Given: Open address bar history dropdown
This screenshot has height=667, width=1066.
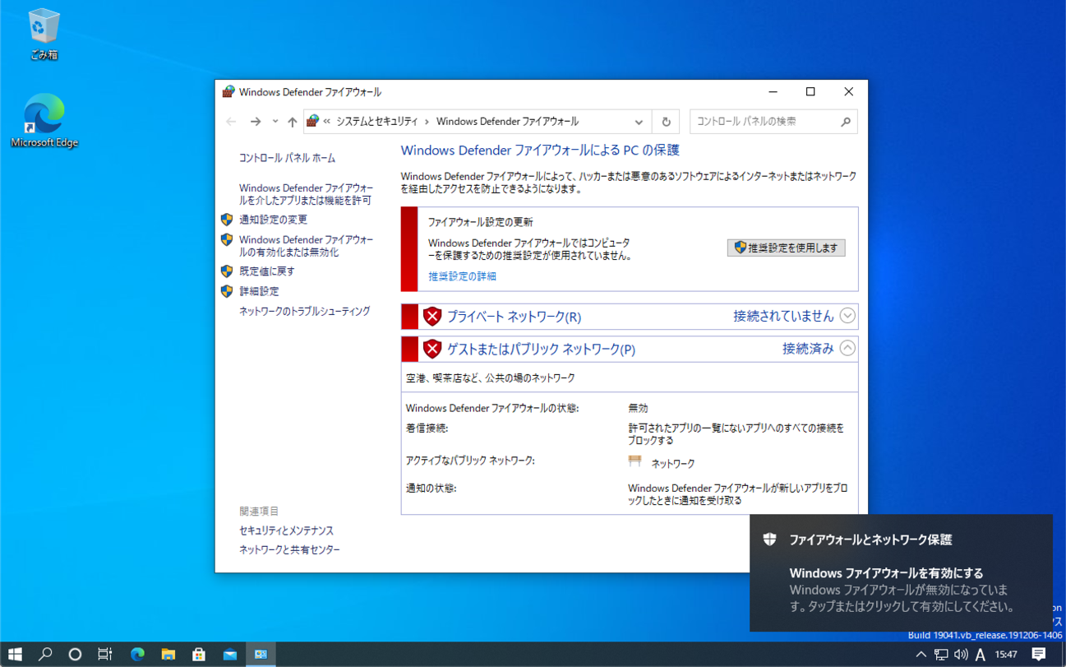Looking at the screenshot, I should tap(639, 122).
